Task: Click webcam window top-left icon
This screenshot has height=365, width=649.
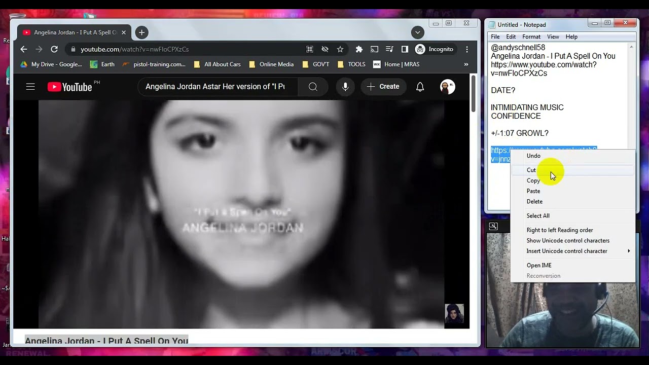Action: click(x=493, y=226)
